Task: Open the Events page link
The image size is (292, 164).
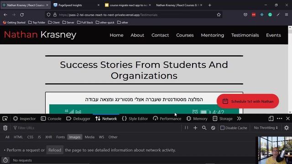Action: tap(273, 35)
